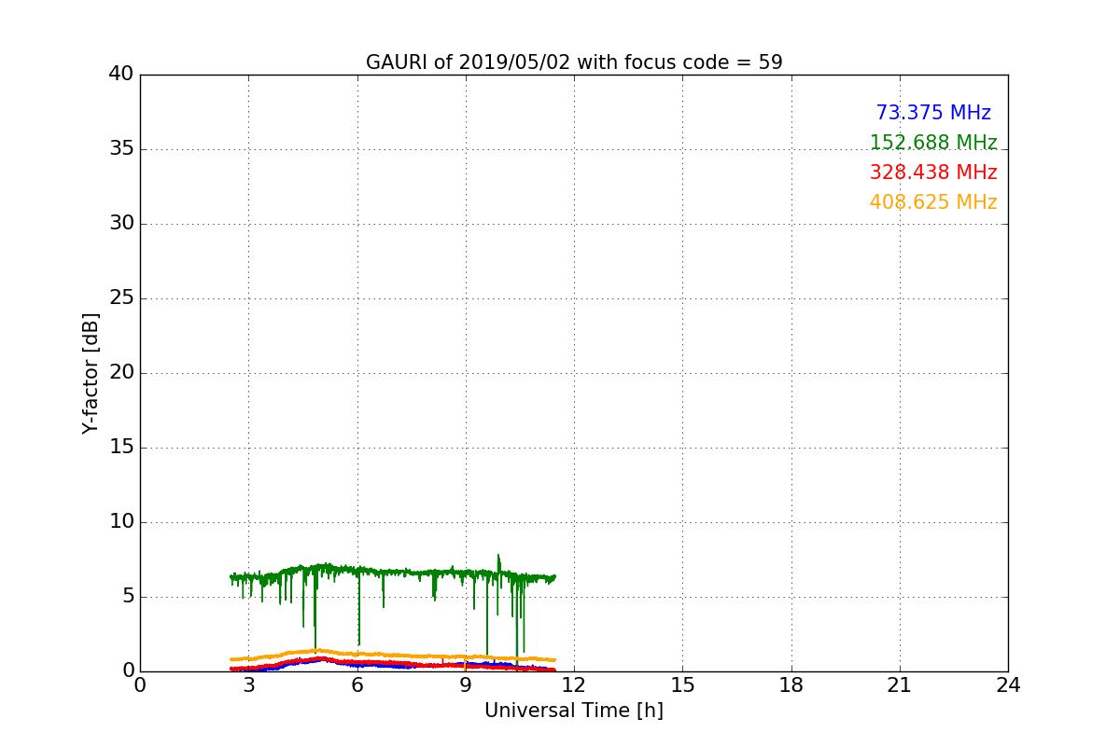Click the x-axis tick label '3'

tap(248, 685)
